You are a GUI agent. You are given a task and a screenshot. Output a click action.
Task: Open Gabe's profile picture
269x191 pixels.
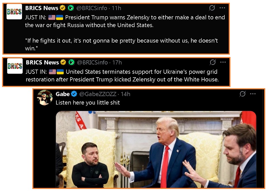tap(45, 98)
